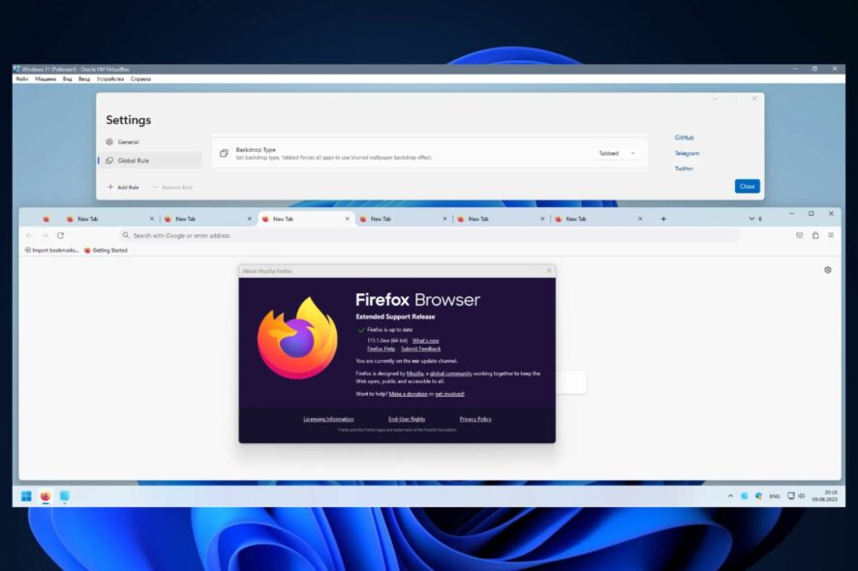Image resolution: width=858 pixels, height=571 pixels.
Task: Select the currently active New Tab
Action: (306, 219)
